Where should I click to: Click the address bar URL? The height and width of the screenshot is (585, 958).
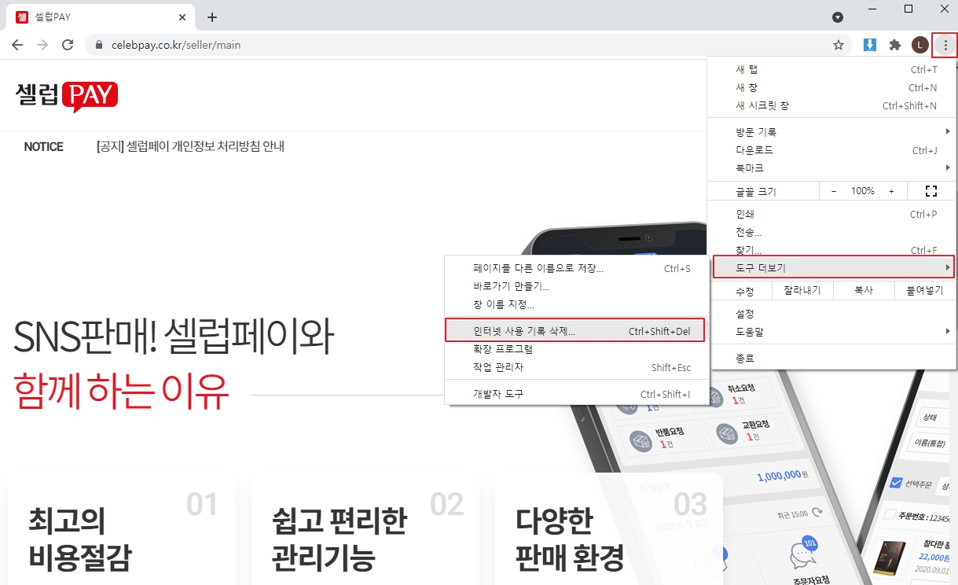176,45
